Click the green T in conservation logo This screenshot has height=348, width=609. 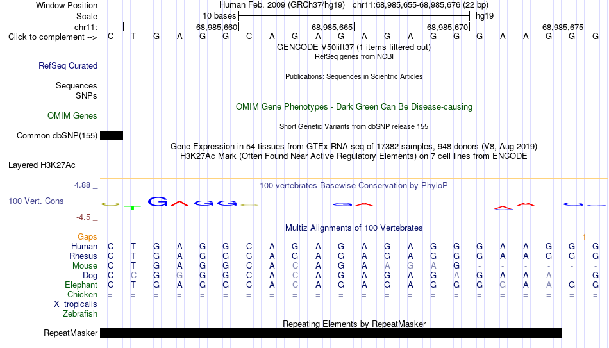(x=133, y=208)
